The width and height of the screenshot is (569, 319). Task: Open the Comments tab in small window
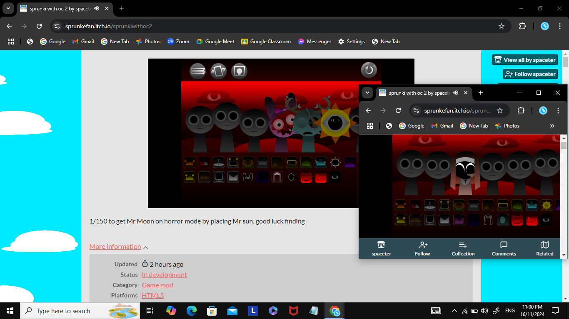(504, 249)
